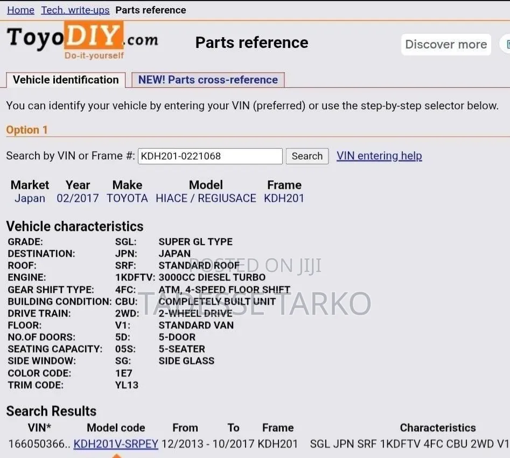Click the 1KDFTV engine code
This screenshot has height=458, width=510.
(135, 277)
